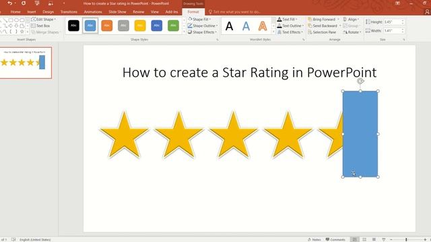The width and height of the screenshot is (431, 242).
Task: Select slide 1 thumbnail
Action: (x=26, y=63)
